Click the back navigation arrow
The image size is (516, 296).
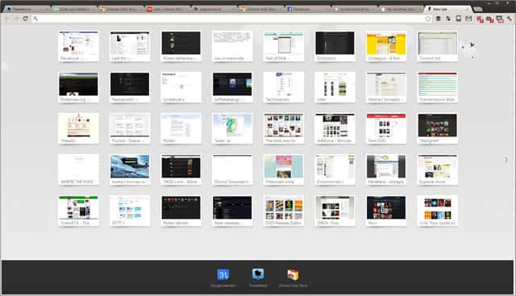(7, 19)
